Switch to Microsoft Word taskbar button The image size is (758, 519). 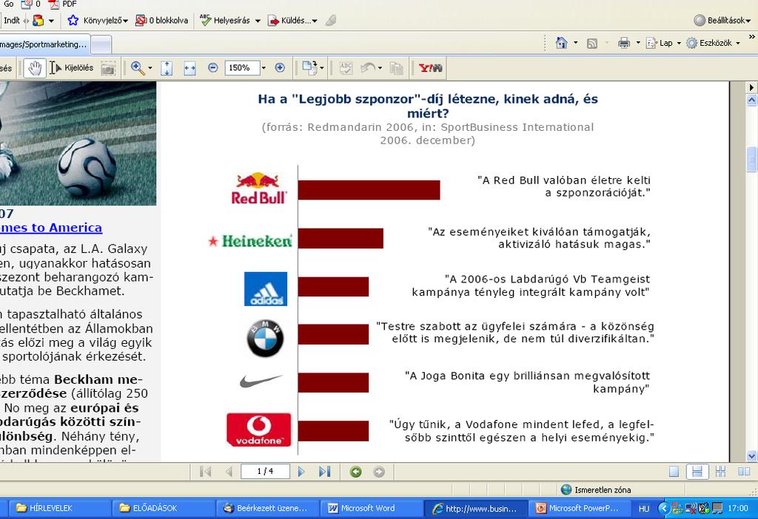point(372,508)
